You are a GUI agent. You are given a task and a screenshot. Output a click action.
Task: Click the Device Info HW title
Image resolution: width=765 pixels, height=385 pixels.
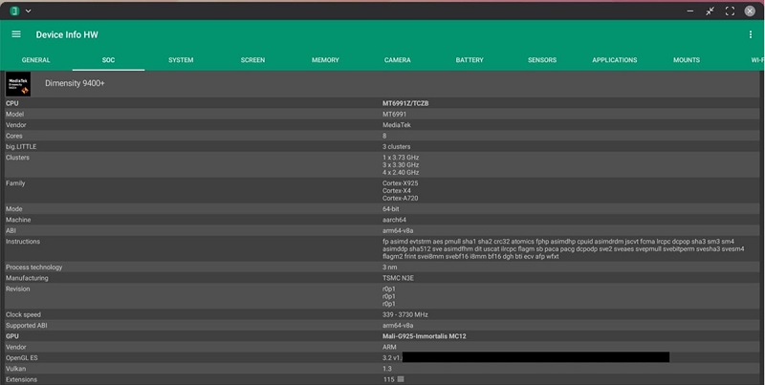(x=67, y=34)
